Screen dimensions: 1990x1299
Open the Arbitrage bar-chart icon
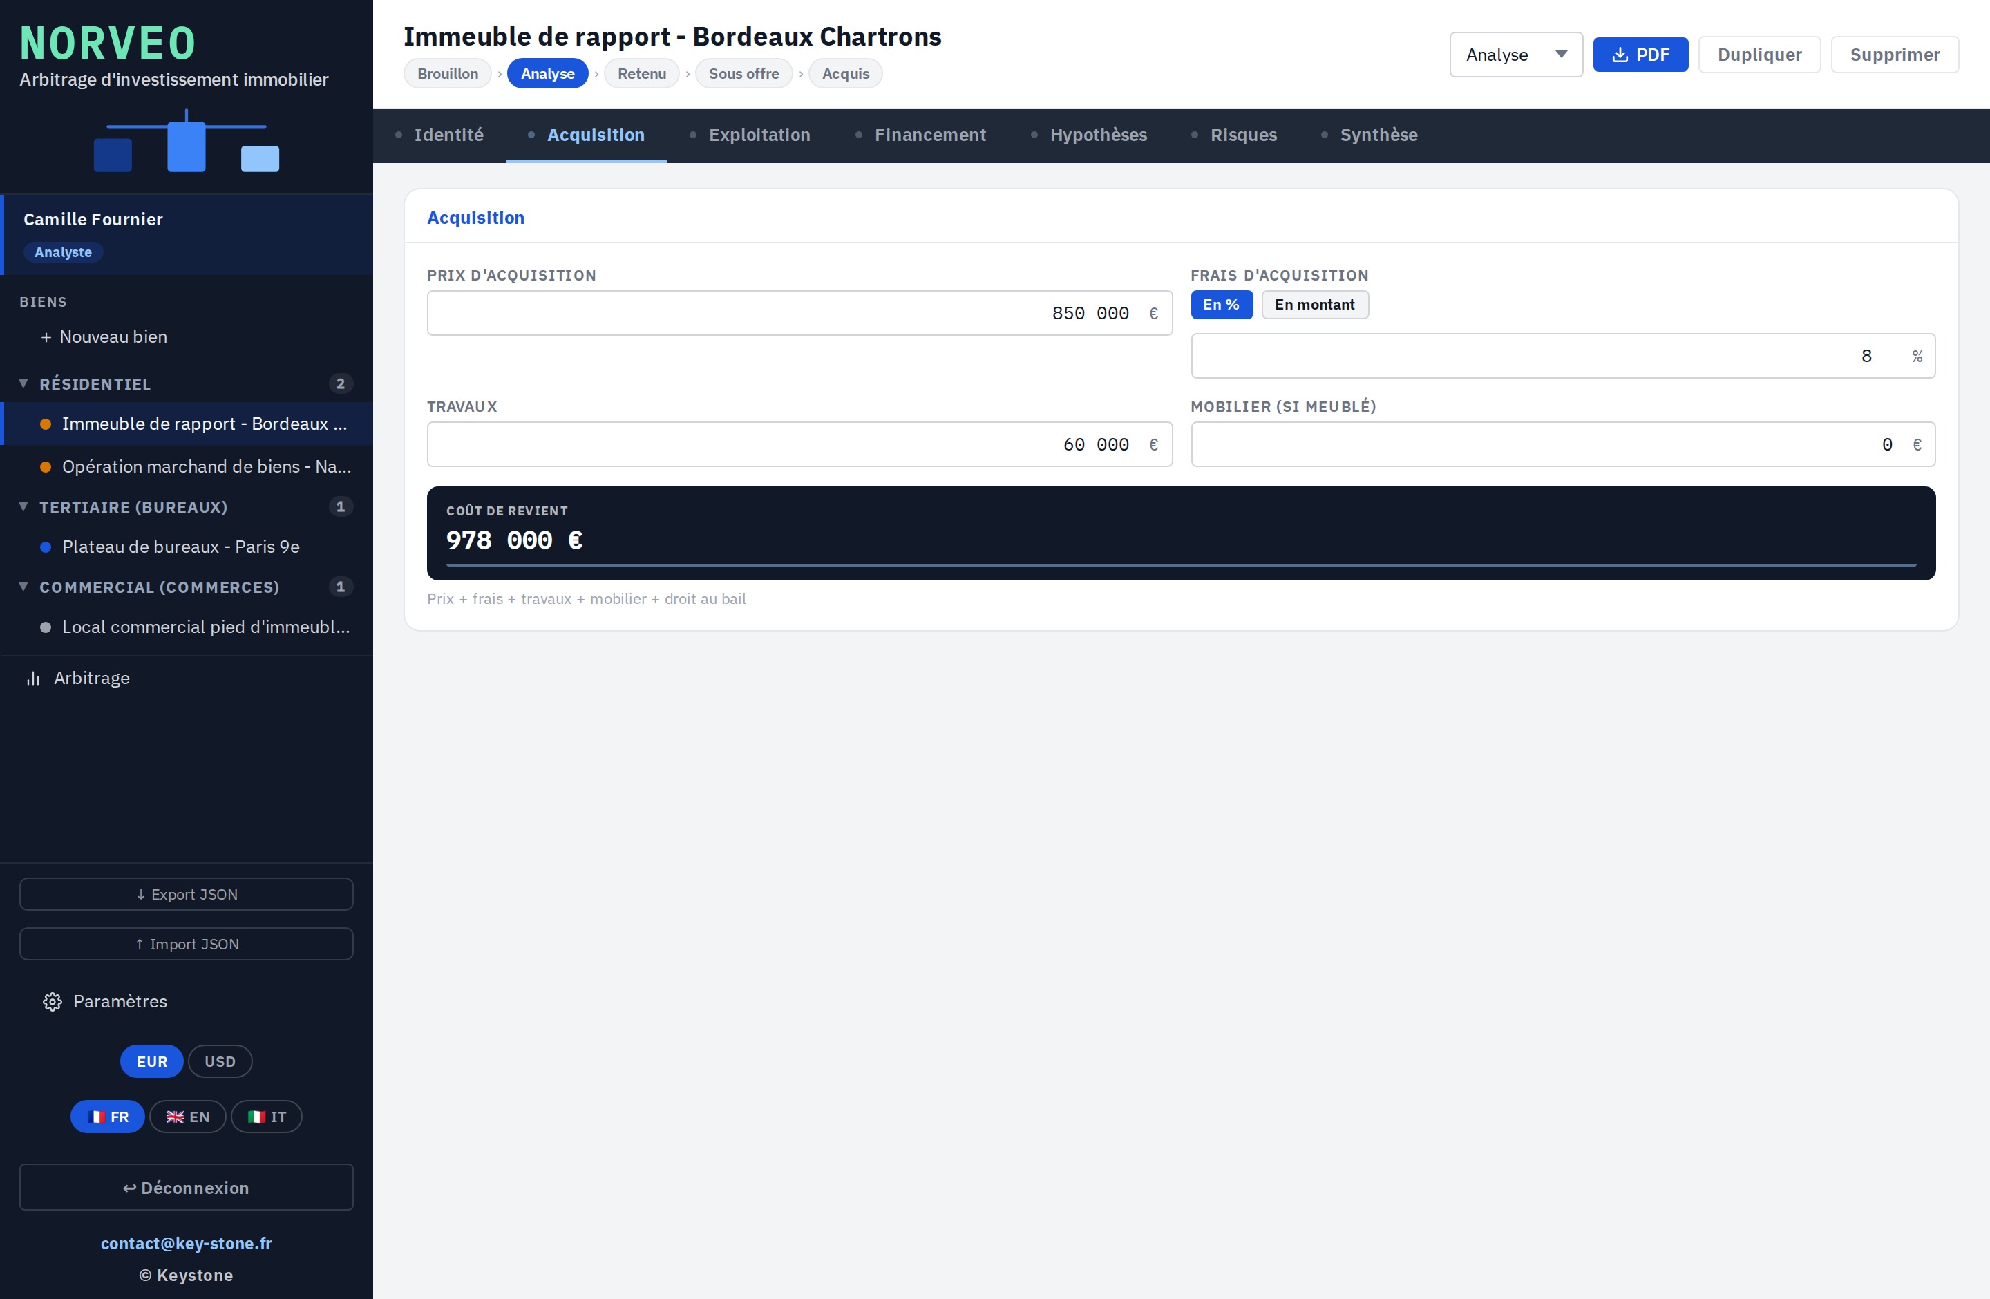[33, 678]
